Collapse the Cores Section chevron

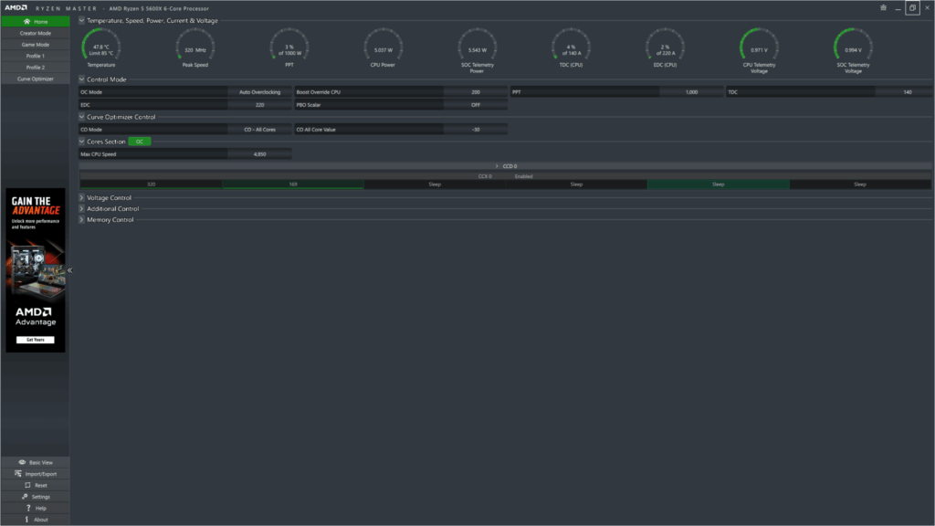coord(81,142)
